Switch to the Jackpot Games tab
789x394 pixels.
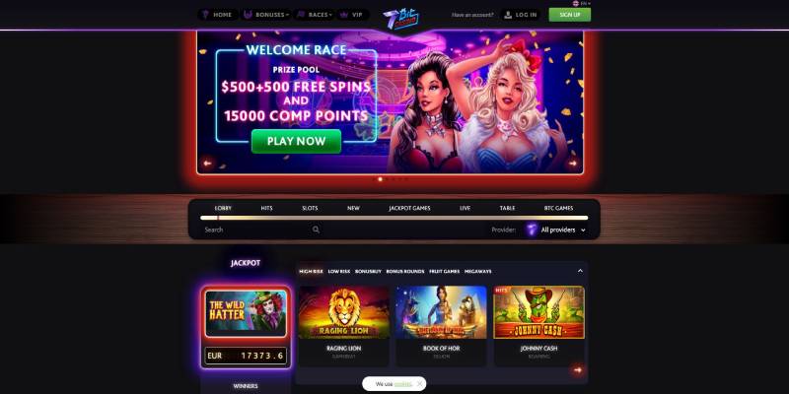[x=409, y=208]
